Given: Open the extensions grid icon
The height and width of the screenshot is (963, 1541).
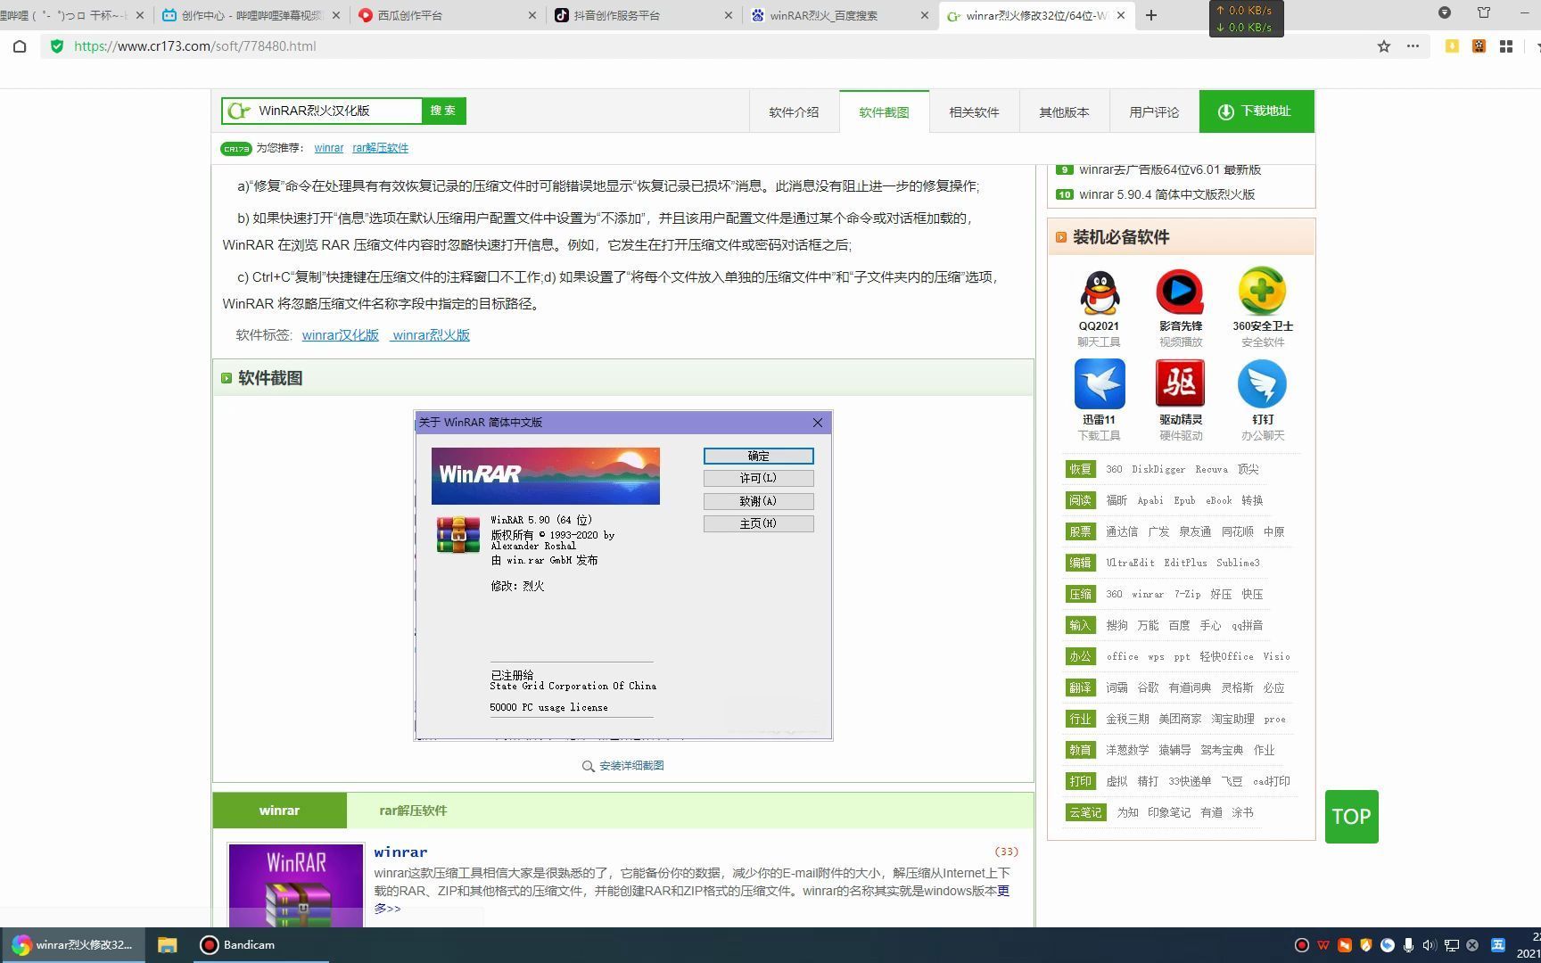Looking at the screenshot, I should [1506, 46].
